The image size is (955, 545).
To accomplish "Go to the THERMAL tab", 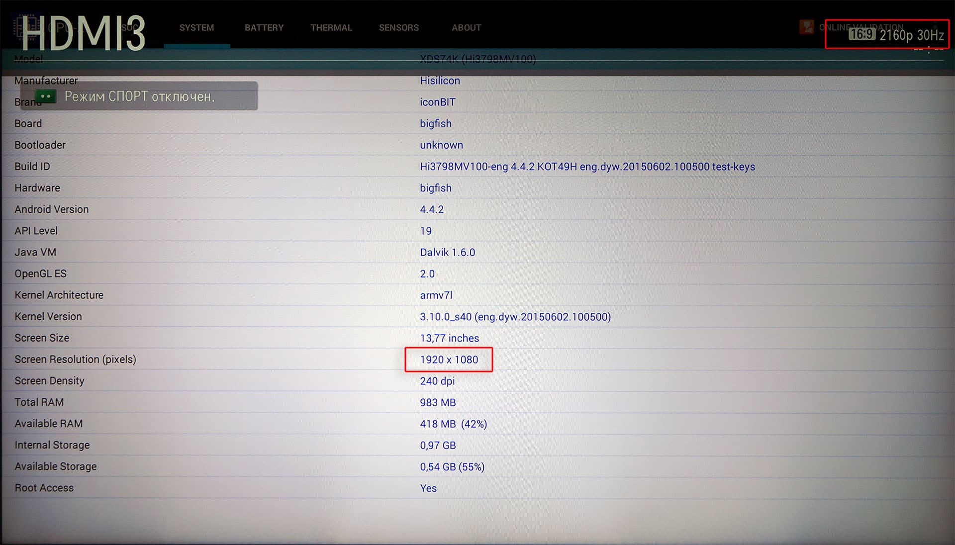I will 331,28.
